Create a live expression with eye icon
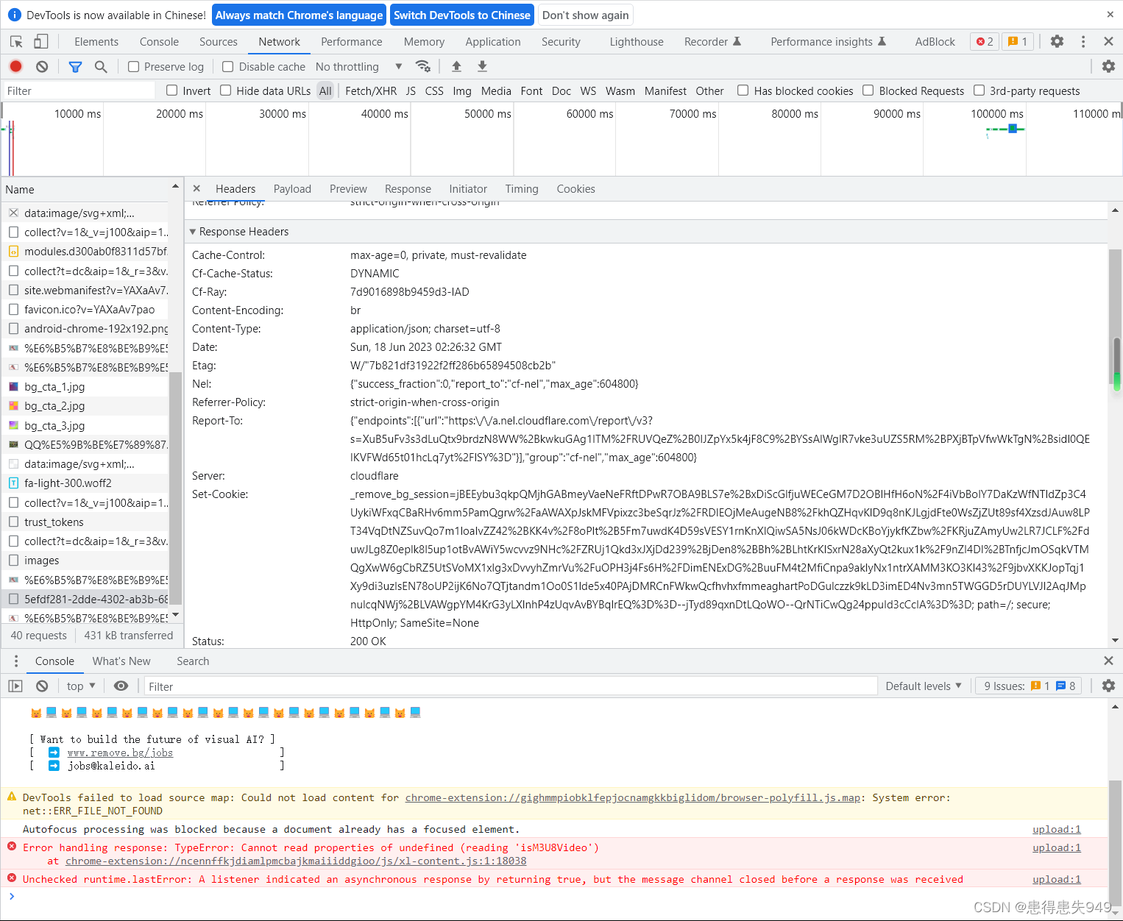Viewport: 1123px width, 921px height. (121, 686)
